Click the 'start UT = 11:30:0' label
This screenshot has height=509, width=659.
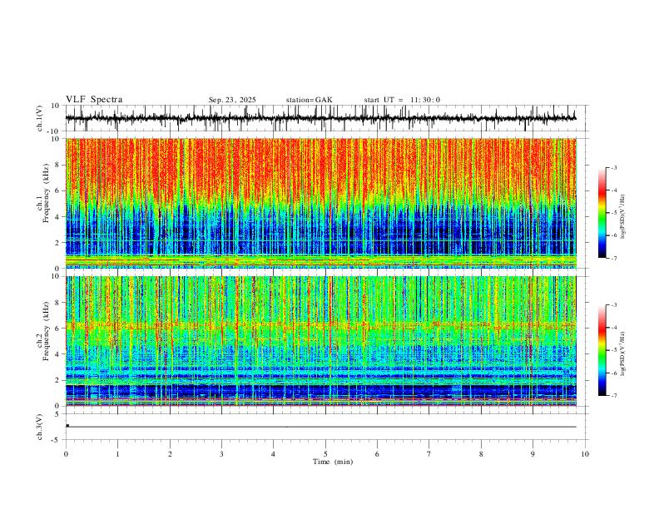click(x=402, y=100)
